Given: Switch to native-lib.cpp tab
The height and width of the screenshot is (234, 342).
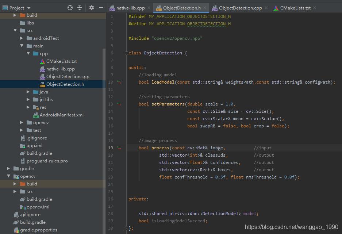Looking at the screenshot, I should click(x=130, y=8).
